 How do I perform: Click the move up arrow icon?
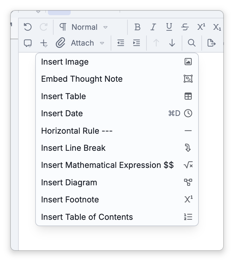pos(156,43)
